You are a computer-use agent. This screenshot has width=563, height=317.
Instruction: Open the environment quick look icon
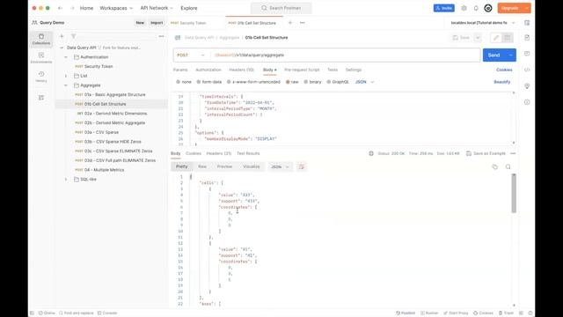click(527, 23)
